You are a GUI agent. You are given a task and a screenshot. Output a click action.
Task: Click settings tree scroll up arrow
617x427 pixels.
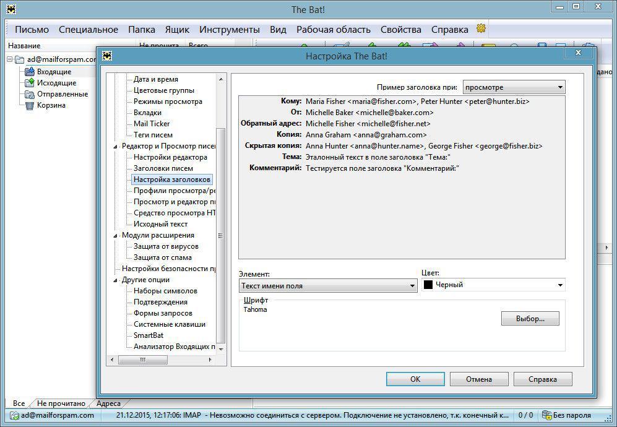(x=221, y=79)
